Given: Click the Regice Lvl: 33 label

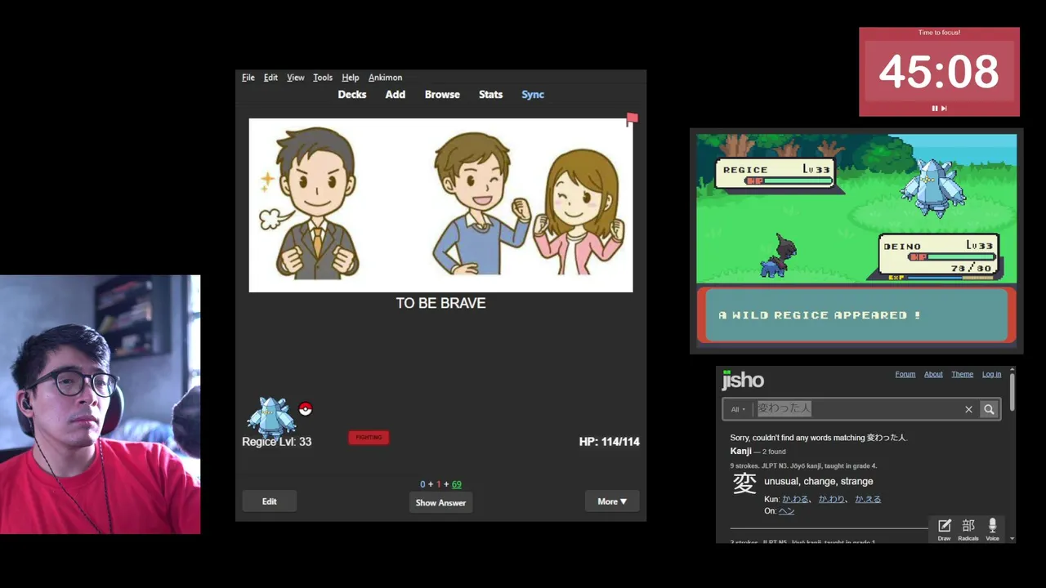Looking at the screenshot, I should coord(276,442).
